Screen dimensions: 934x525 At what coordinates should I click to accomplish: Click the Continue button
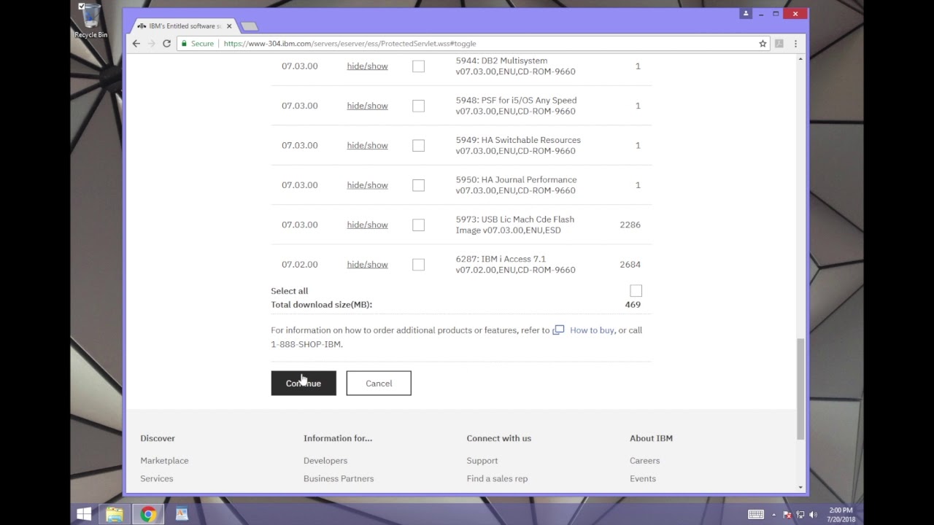[x=304, y=384]
